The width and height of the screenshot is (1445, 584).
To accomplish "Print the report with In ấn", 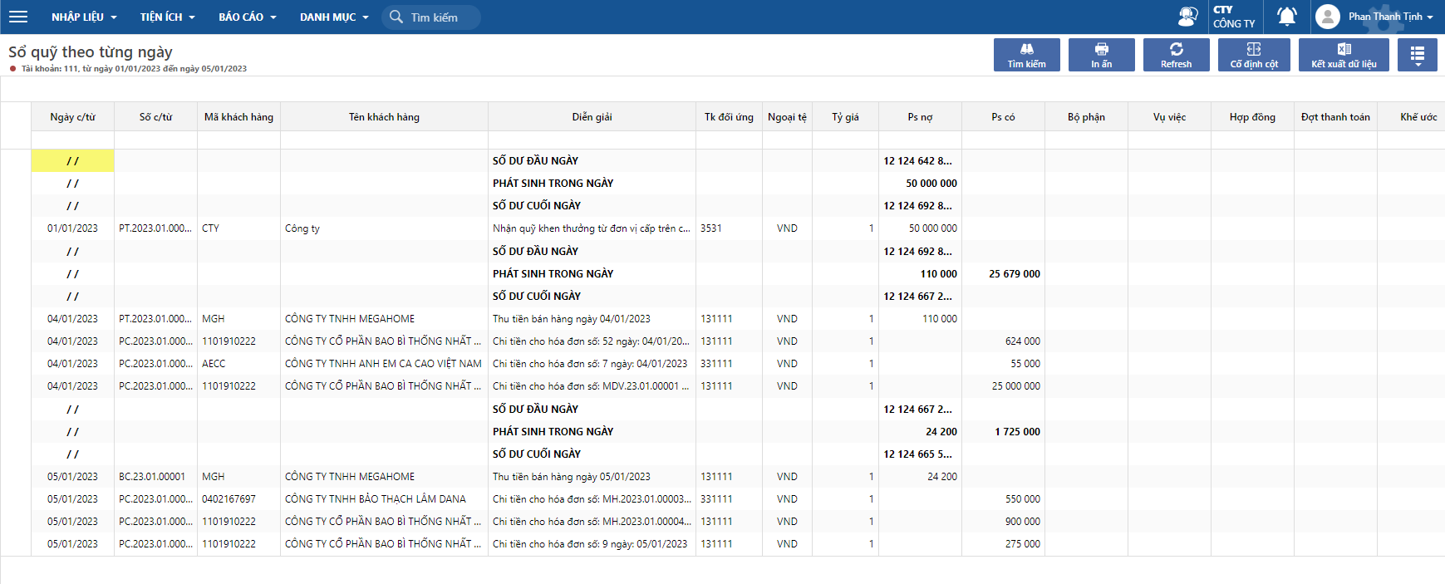I will [1101, 55].
